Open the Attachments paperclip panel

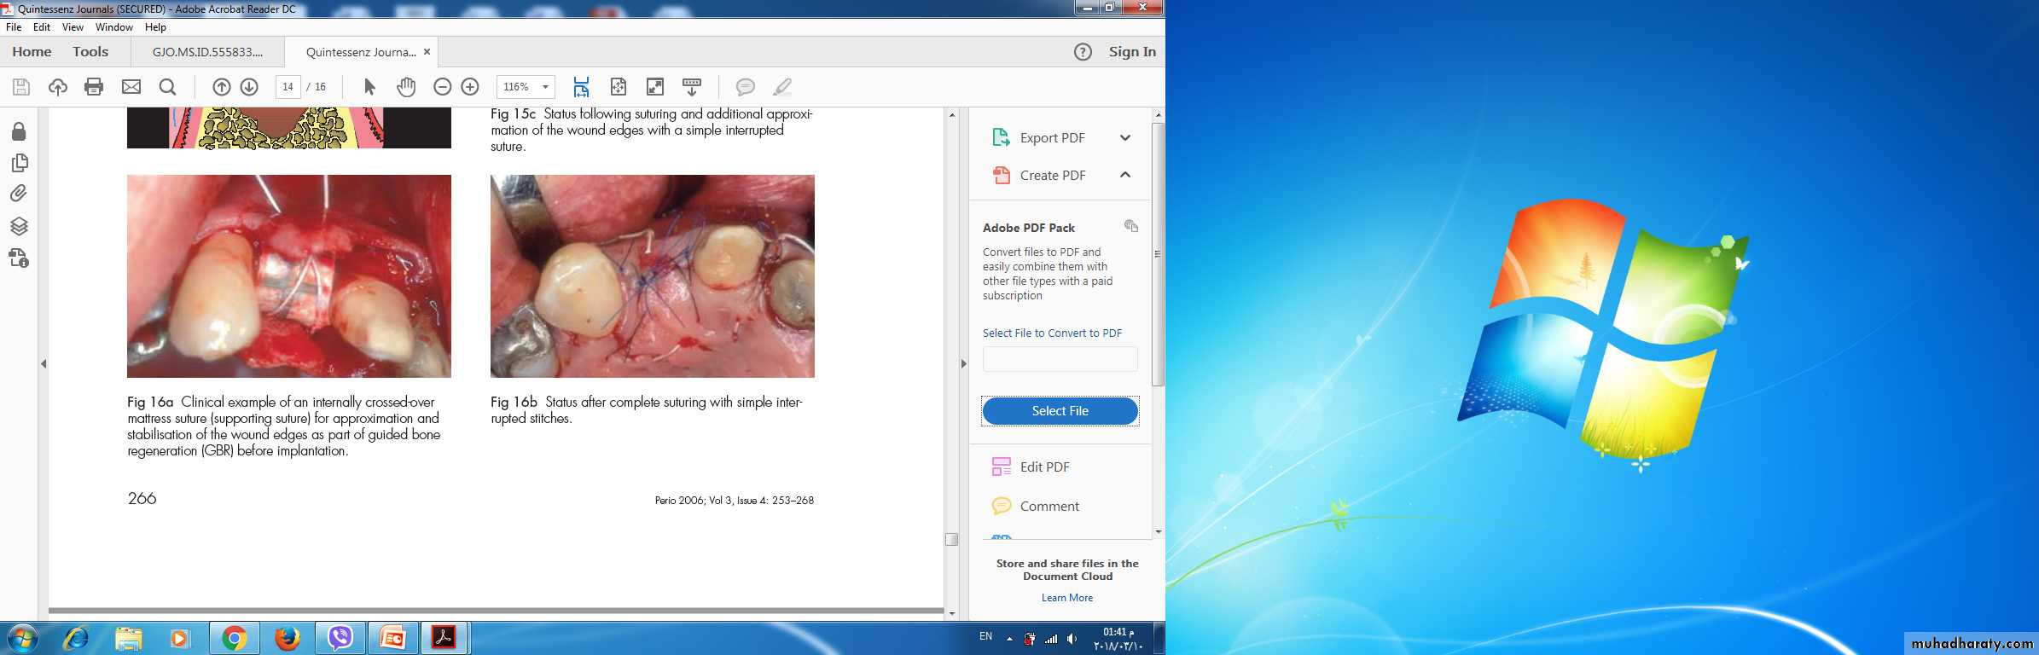point(19,194)
